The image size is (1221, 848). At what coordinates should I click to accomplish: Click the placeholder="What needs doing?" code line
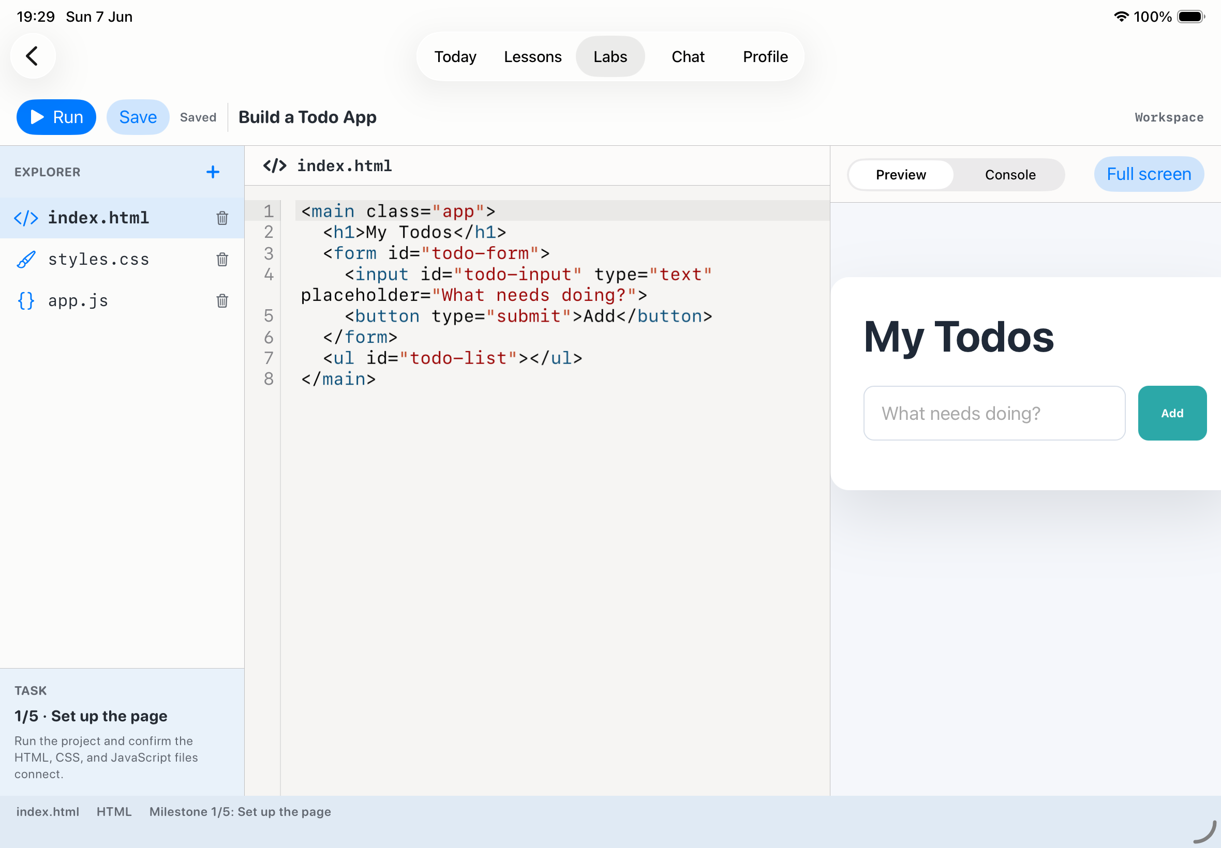pos(473,295)
